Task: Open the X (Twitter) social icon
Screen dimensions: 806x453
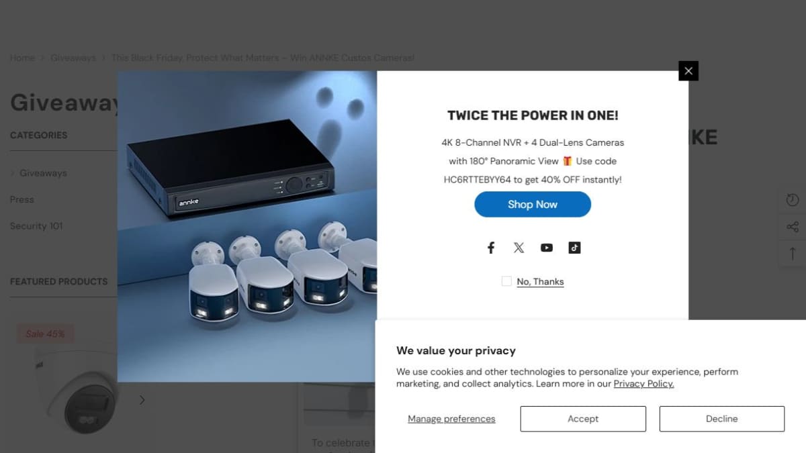Action: 519,248
